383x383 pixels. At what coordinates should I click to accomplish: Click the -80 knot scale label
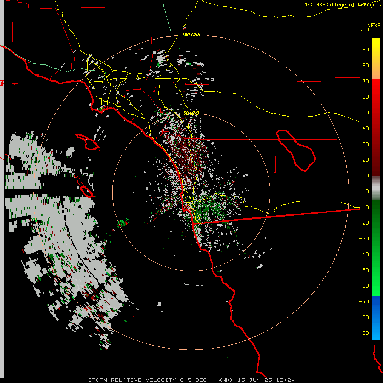click(x=364, y=317)
